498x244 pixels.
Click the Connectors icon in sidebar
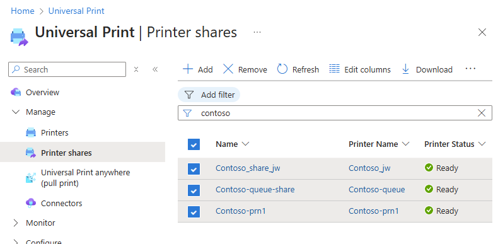(31, 203)
